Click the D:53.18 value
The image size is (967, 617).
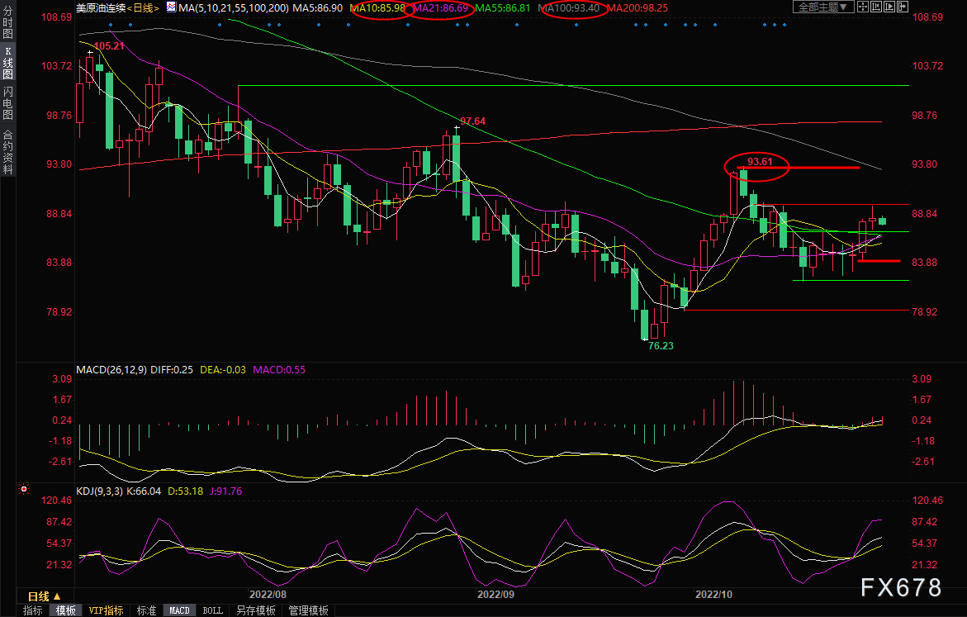186,491
